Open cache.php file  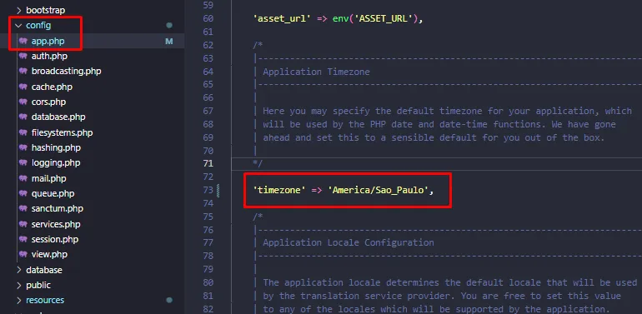[x=52, y=87]
